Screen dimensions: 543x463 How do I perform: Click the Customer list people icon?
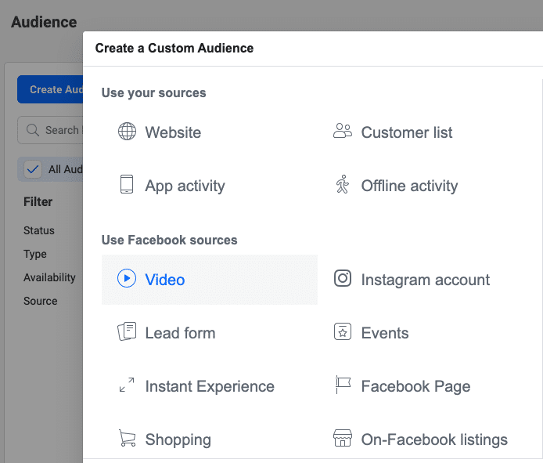click(343, 131)
